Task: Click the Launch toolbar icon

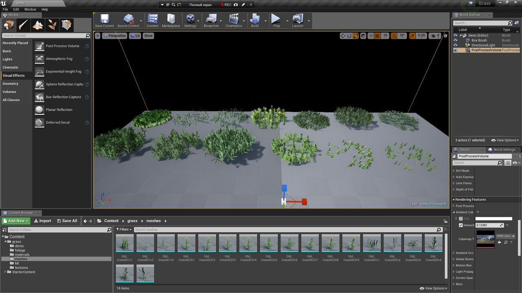Action: click(298, 20)
